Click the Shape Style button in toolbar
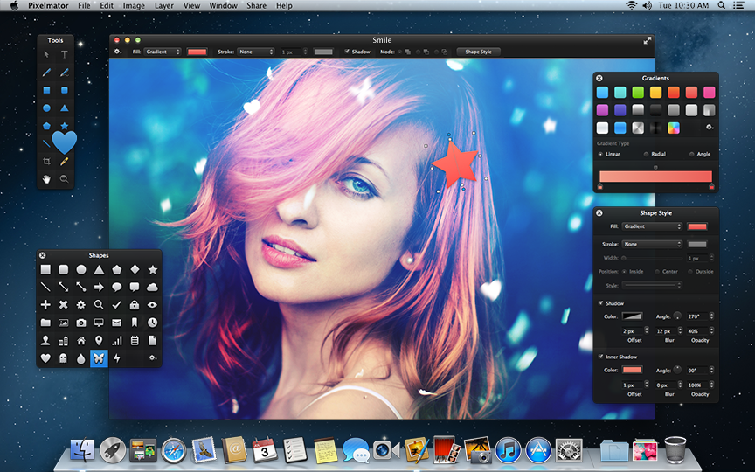 [x=479, y=52]
